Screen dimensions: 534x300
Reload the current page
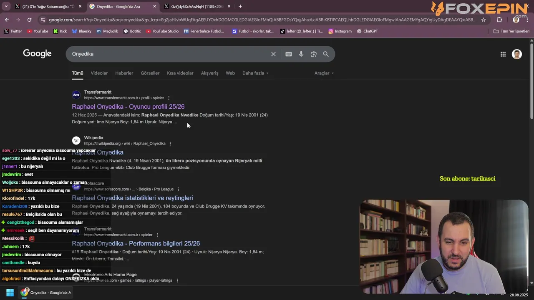pos(29,20)
